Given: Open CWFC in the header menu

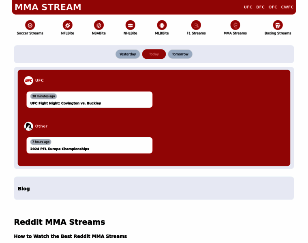Looking at the screenshot, I should click(287, 7).
